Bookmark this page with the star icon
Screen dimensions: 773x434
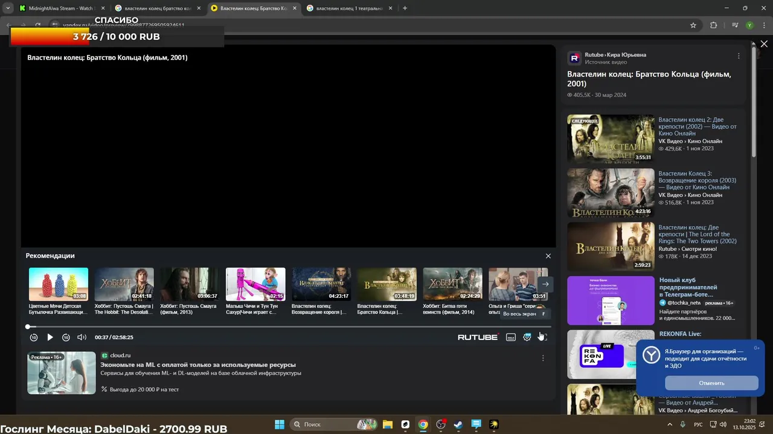coord(693,25)
